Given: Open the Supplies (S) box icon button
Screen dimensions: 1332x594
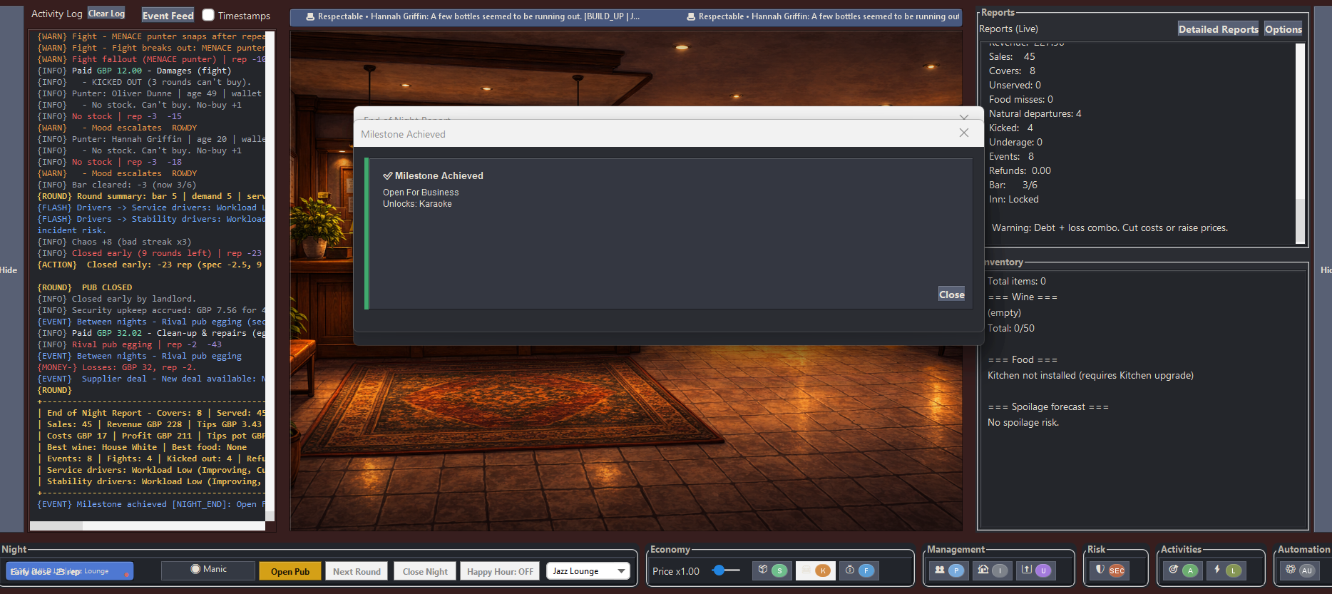Looking at the screenshot, I should click(x=772, y=570).
